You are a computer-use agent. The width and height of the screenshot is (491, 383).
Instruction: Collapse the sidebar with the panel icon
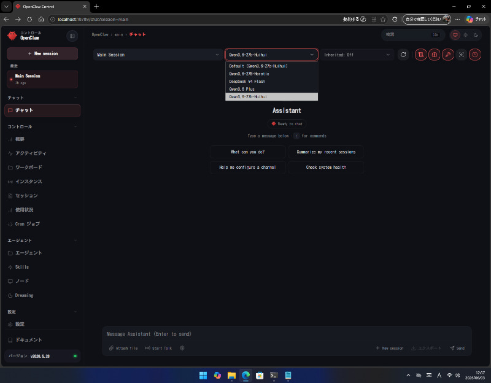[x=72, y=36]
